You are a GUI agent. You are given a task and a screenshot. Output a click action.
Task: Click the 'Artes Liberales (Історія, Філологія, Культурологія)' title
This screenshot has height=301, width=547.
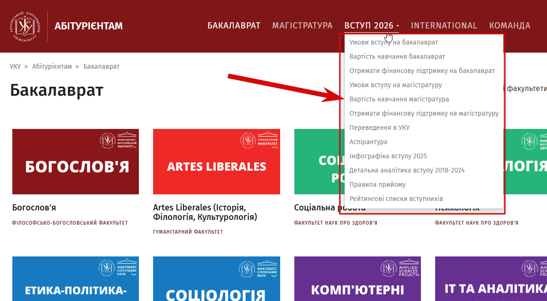point(205,212)
